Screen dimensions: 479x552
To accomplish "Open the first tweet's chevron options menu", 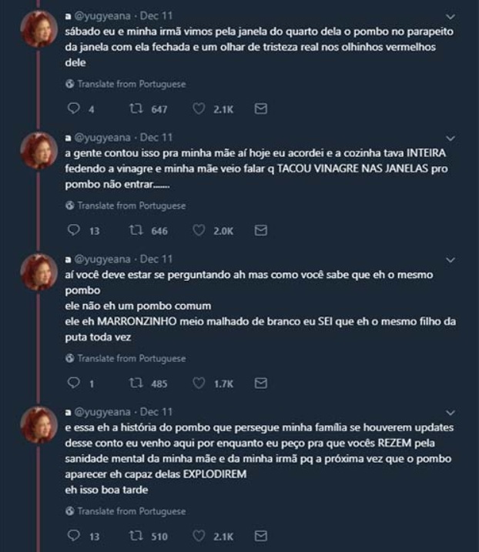I will tap(451, 16).
